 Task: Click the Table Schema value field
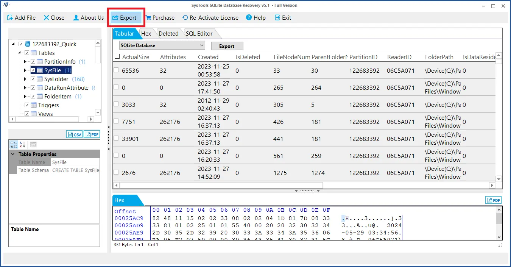coord(75,170)
